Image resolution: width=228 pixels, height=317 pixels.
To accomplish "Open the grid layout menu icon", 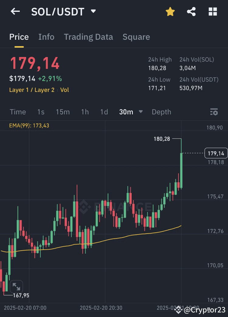I will coord(212,12).
